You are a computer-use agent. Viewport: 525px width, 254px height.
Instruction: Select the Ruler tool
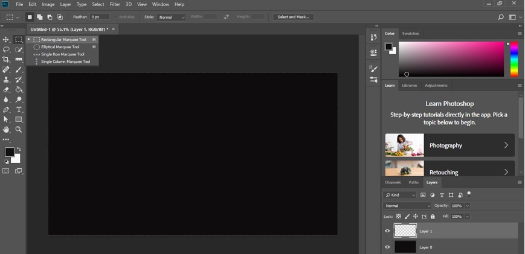pyautogui.click(x=19, y=60)
